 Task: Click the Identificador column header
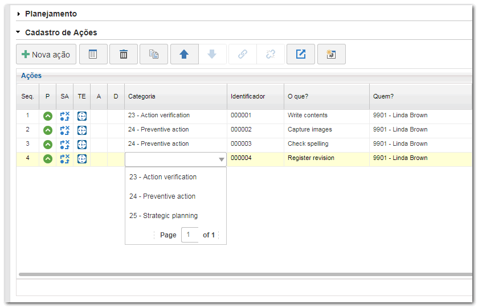coord(255,96)
